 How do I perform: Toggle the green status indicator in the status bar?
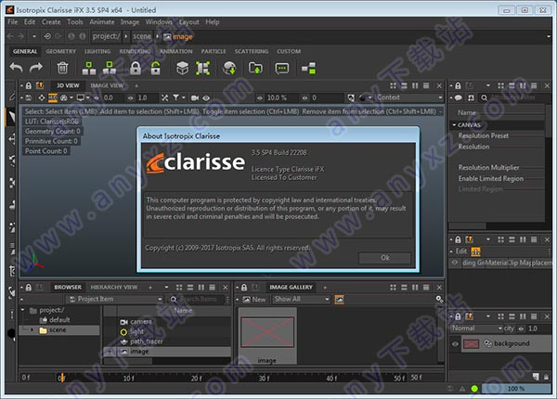click(474, 389)
